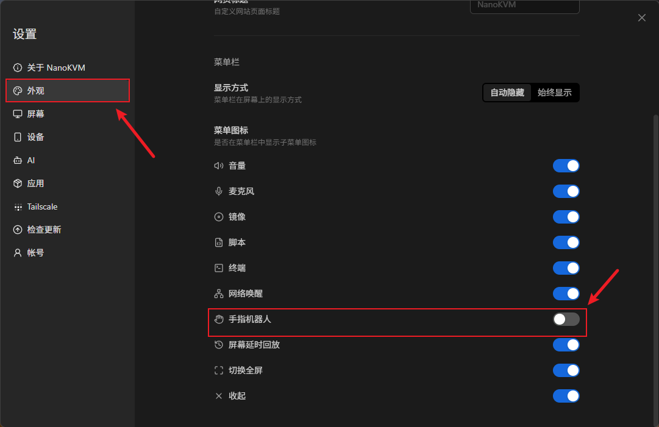Click the 菜单栏 section title

coord(227,62)
